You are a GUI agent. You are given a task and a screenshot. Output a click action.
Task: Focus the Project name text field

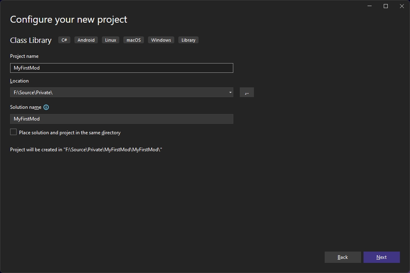[121, 68]
